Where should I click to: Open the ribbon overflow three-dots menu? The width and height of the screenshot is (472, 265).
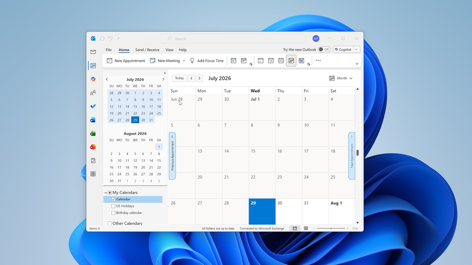pyautogui.click(x=318, y=60)
